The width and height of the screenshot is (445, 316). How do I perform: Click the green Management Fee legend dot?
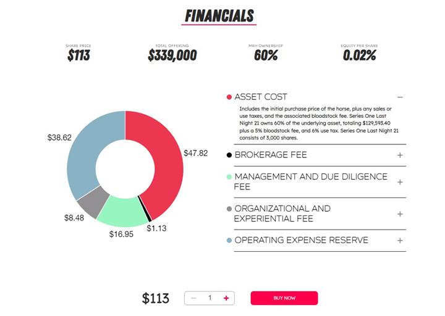[229, 177]
